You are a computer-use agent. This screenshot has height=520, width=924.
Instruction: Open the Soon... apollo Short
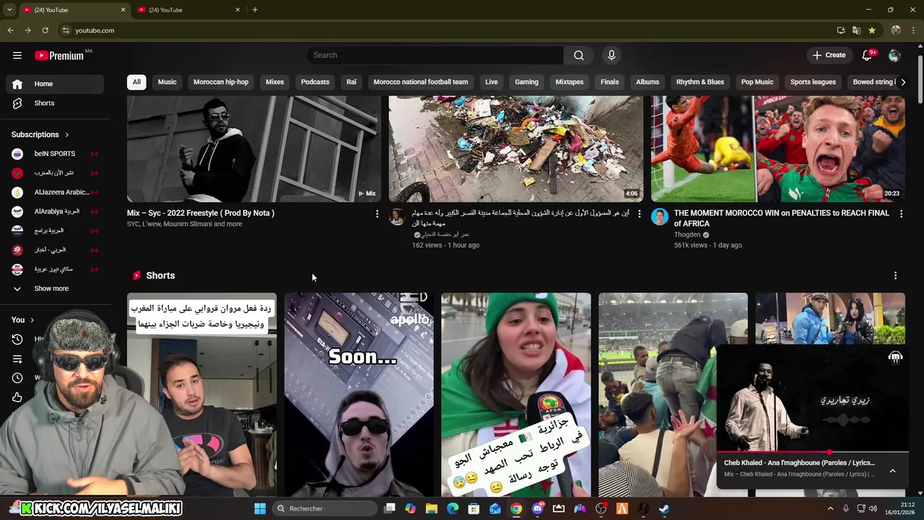[359, 395]
